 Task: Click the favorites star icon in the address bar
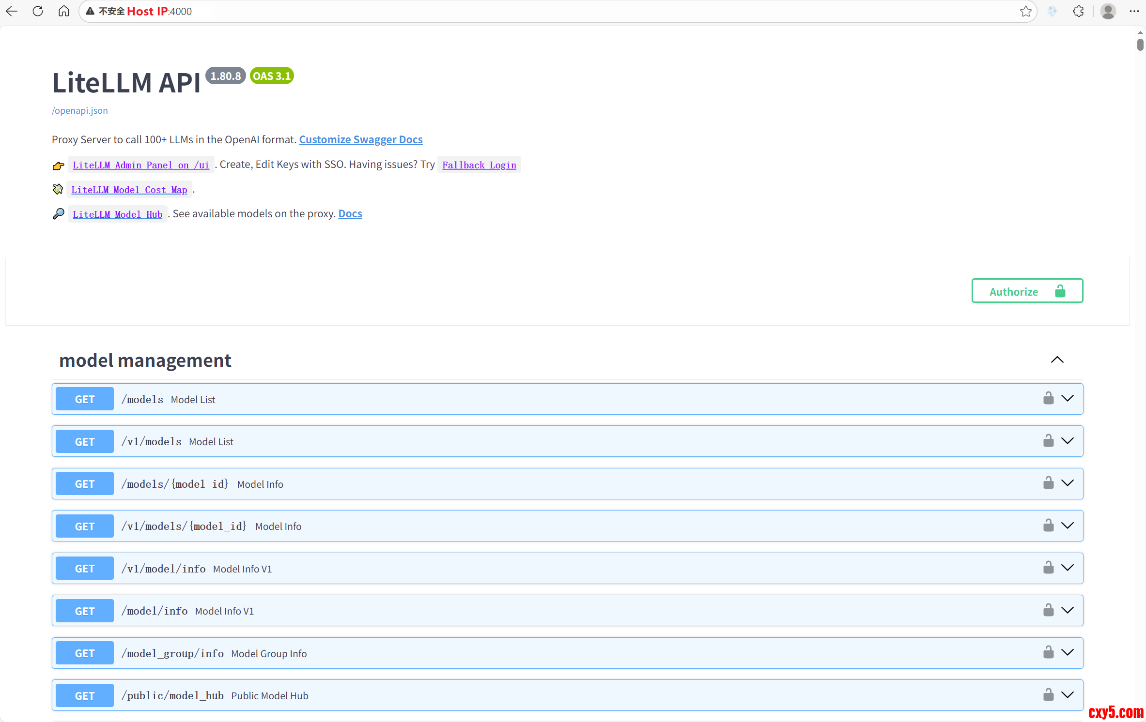point(1025,11)
